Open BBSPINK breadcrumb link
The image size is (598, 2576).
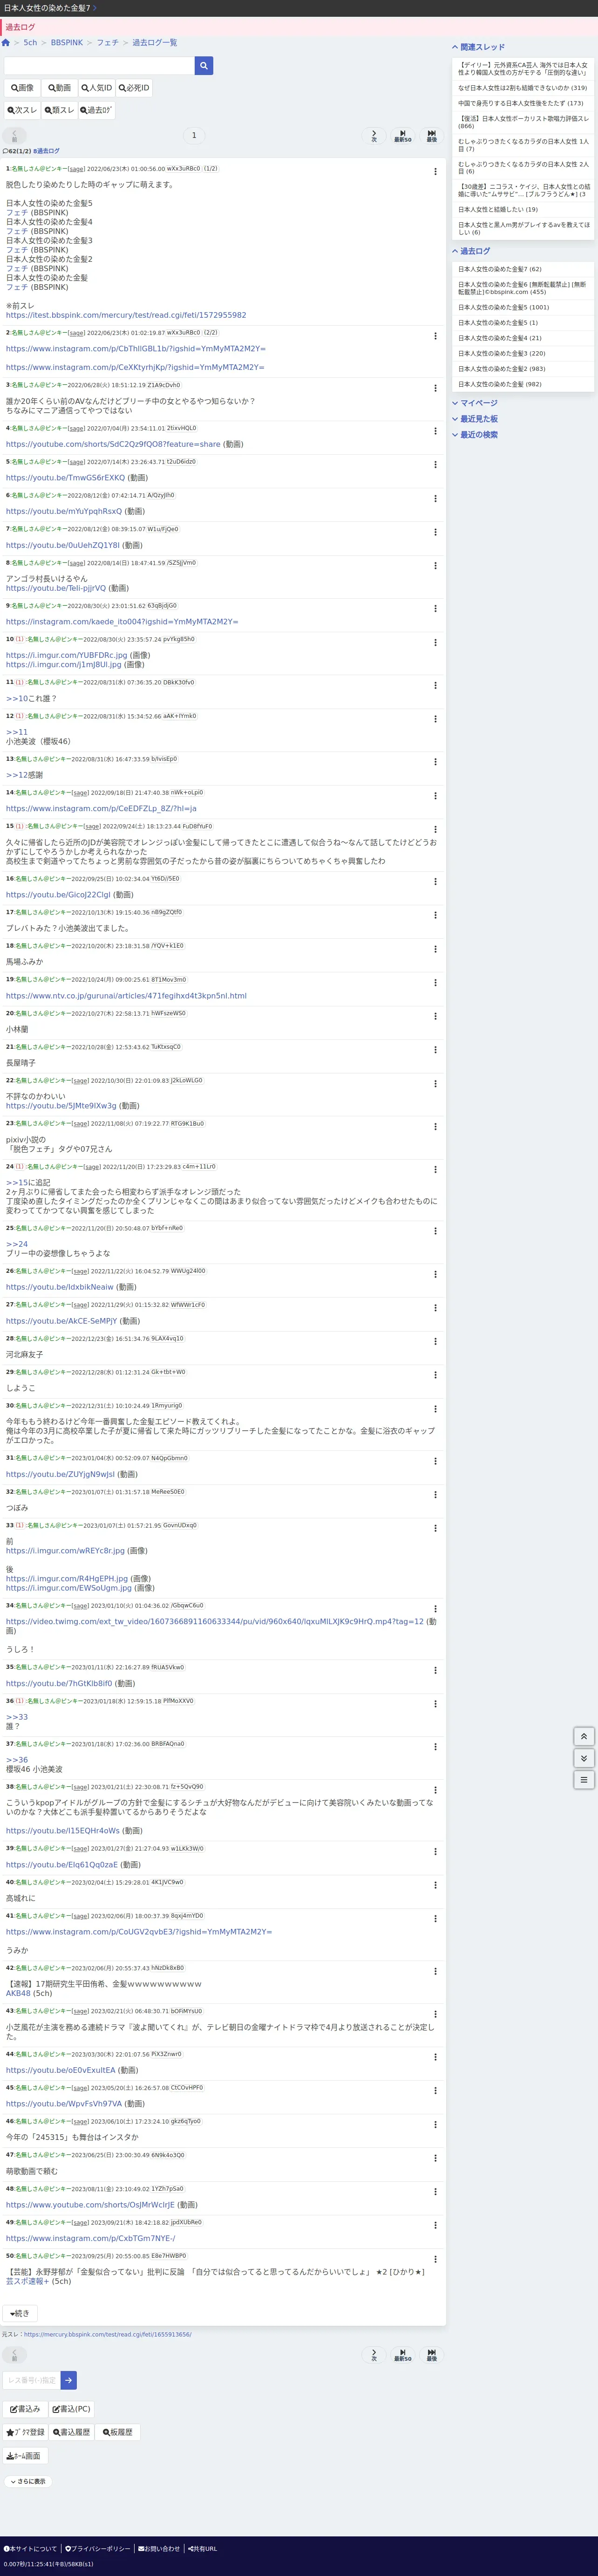tap(67, 43)
